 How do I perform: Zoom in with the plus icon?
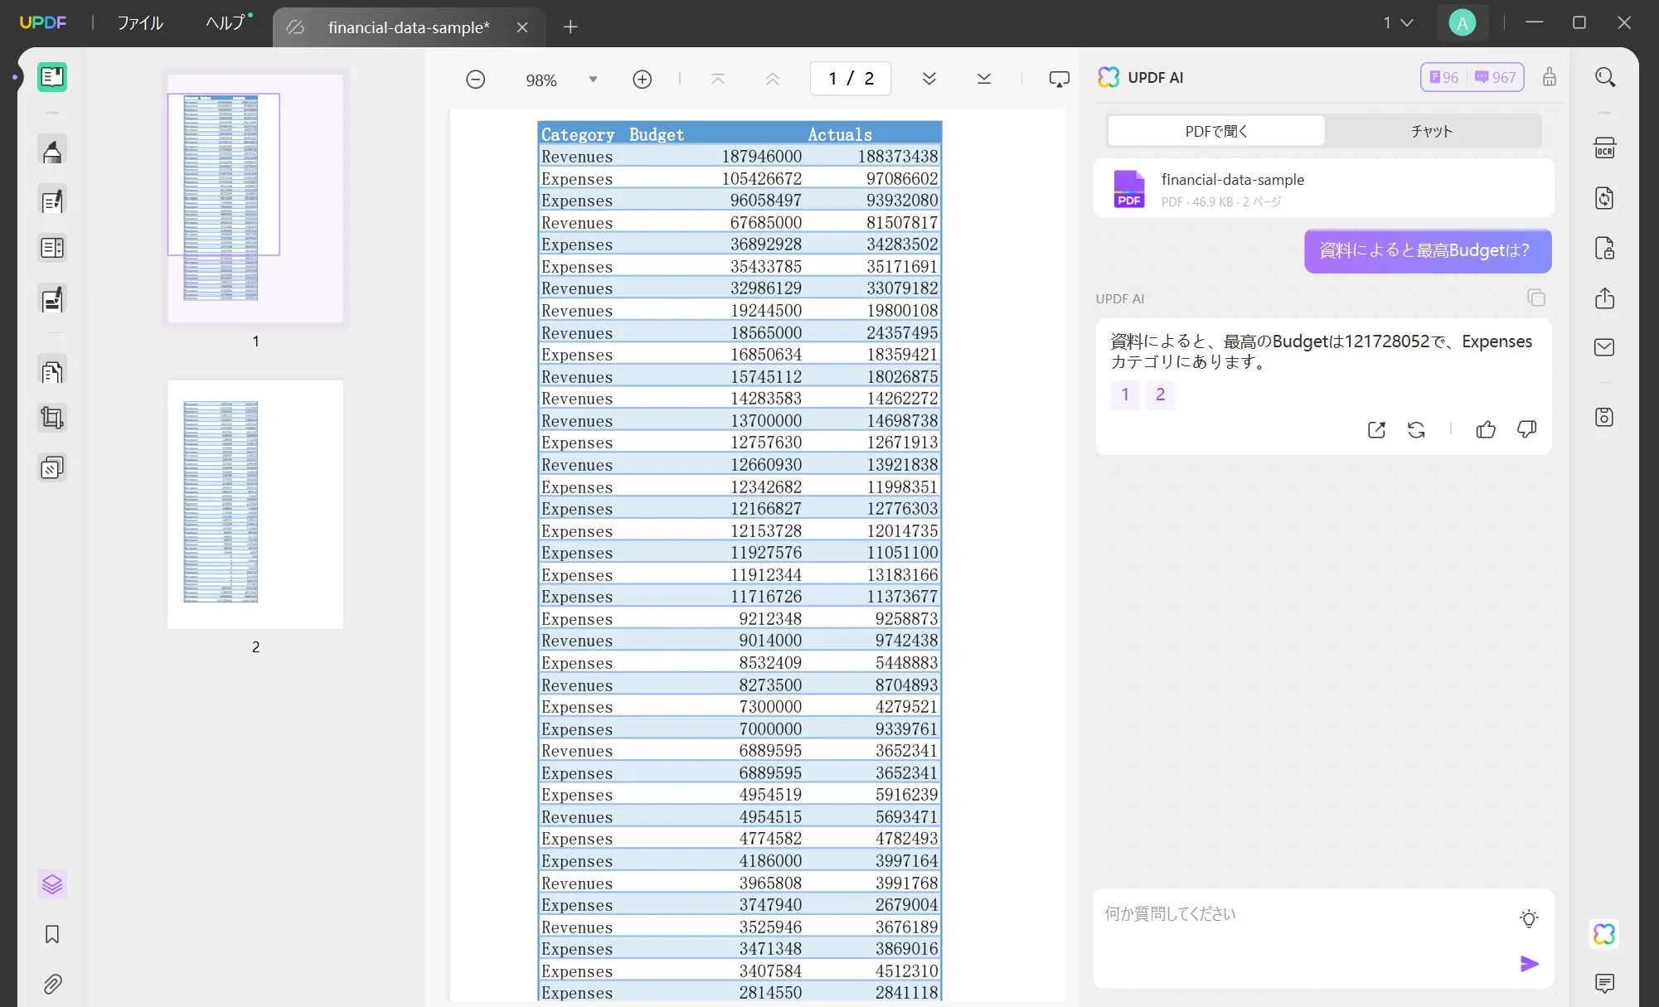coord(643,80)
